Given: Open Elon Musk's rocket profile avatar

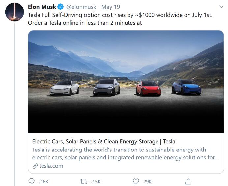Looking at the screenshot, I should coord(14,12).
